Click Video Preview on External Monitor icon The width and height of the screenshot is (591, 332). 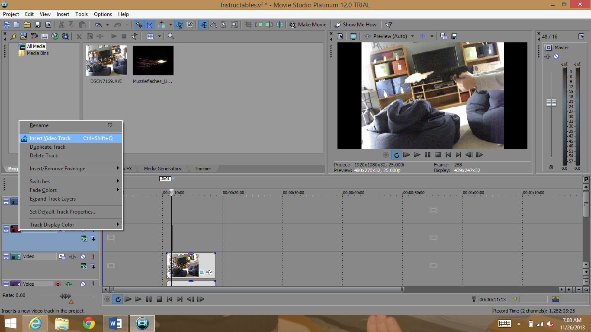pos(353,36)
